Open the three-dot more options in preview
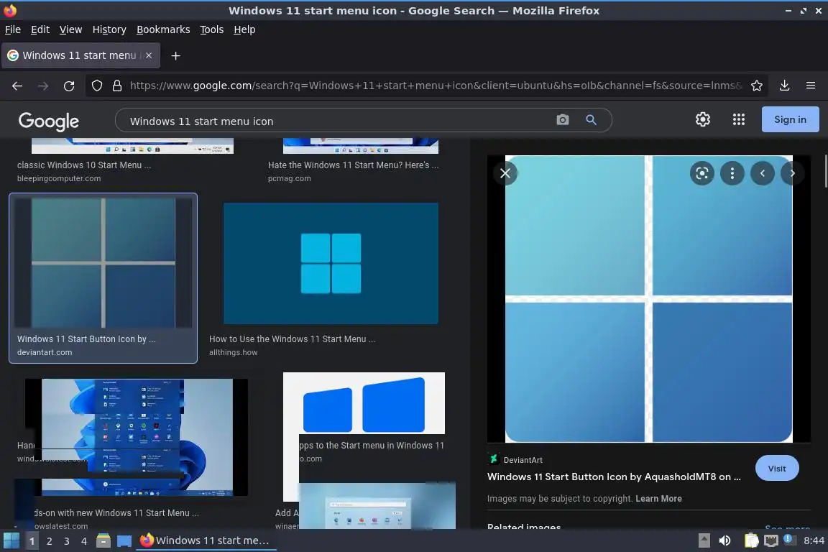 (x=732, y=173)
